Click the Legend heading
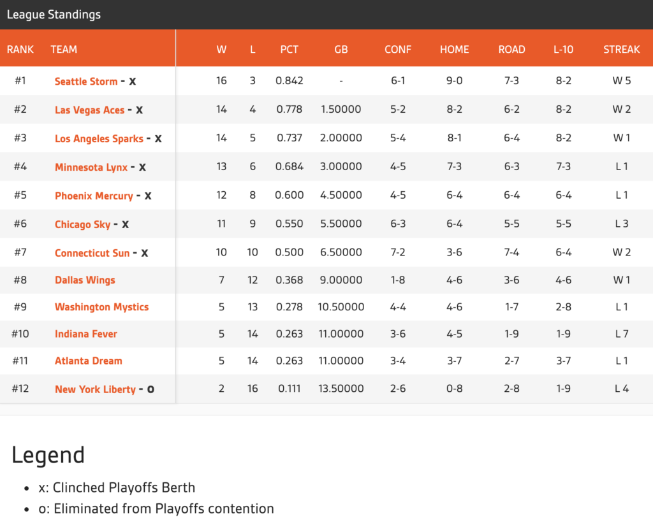 (48, 455)
